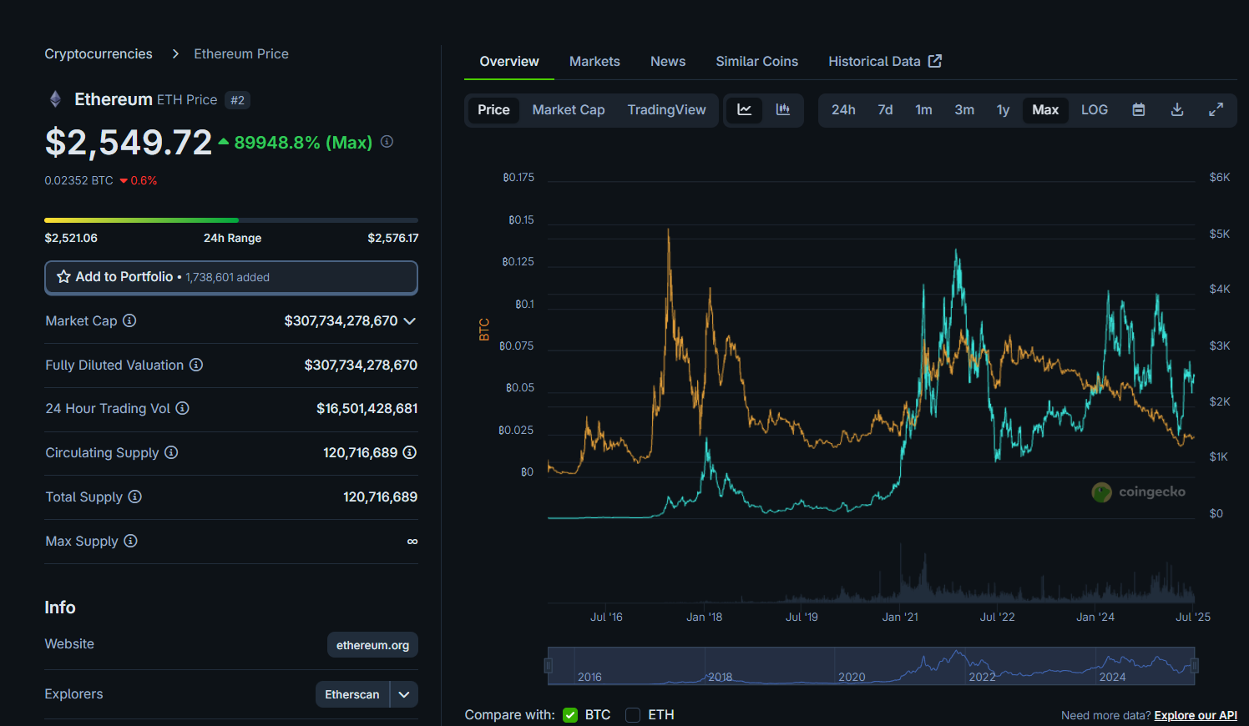
Task: Switch chart to TradingView
Action: (666, 110)
